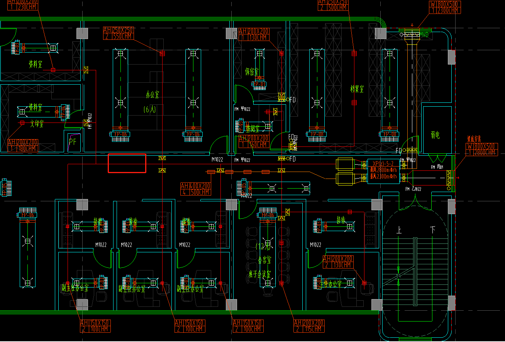Select the red air outlet in 办公室
The width and height of the screenshot is (505, 342).
coord(162,53)
